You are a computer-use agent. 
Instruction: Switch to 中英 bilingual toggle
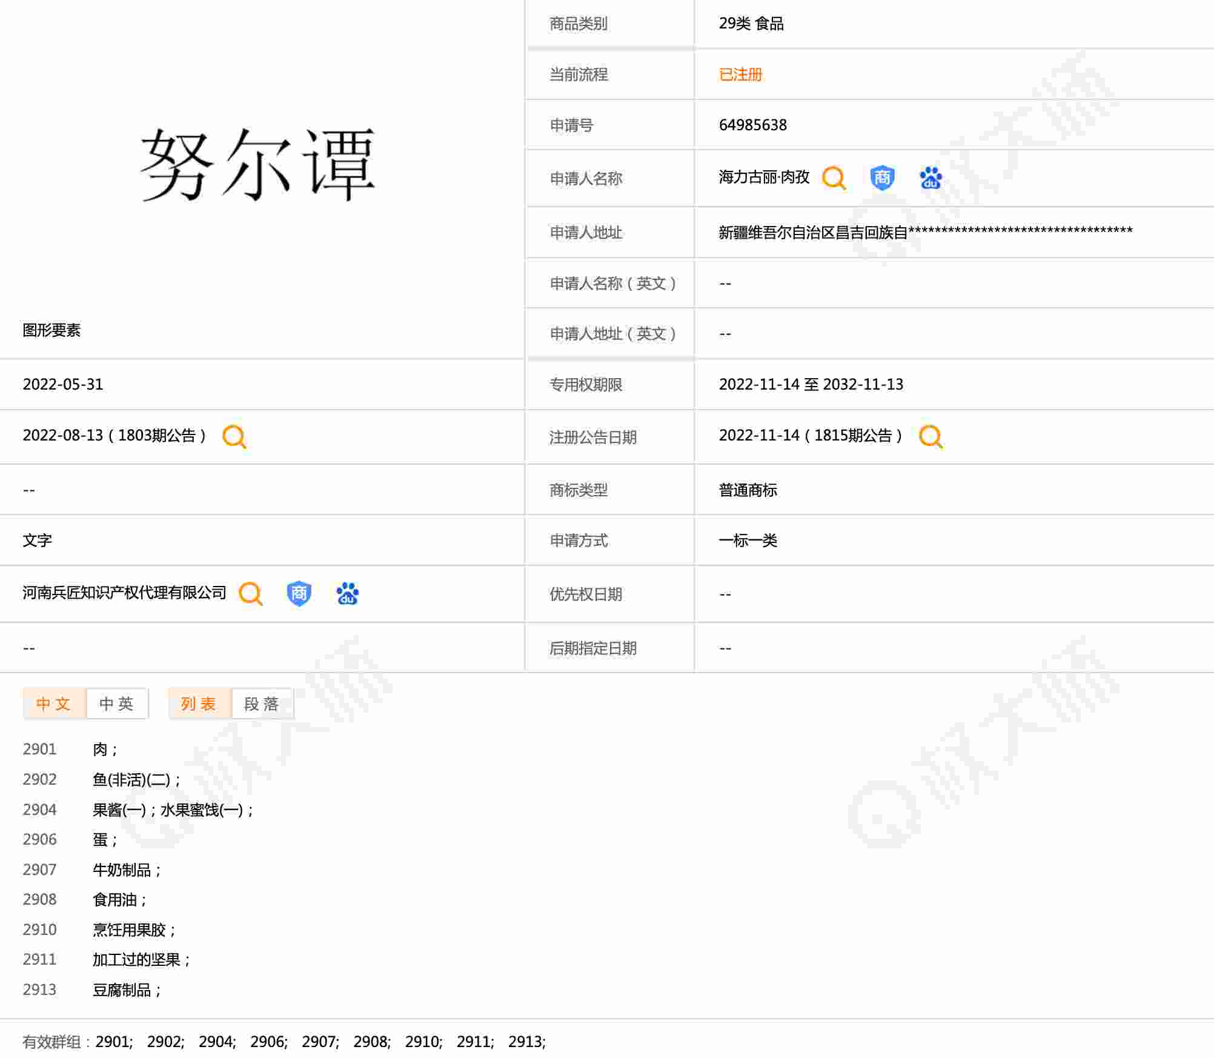click(x=117, y=704)
